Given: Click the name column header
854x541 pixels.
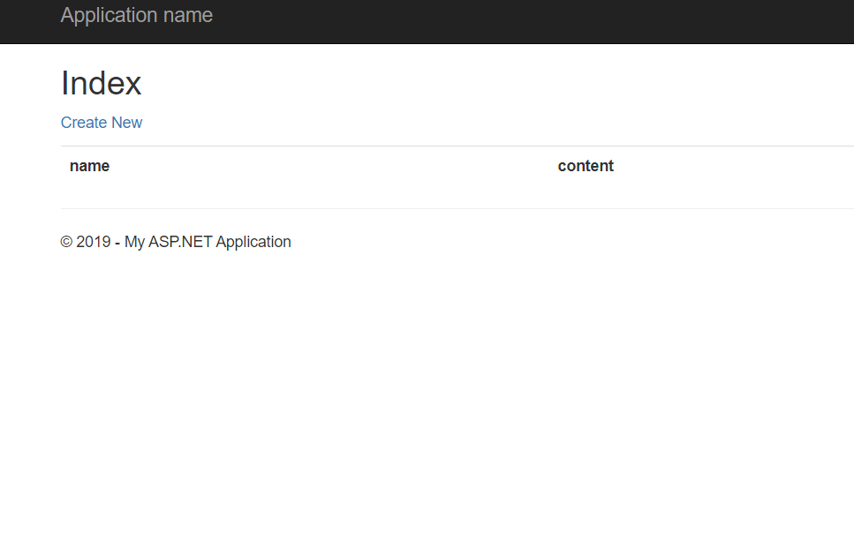Looking at the screenshot, I should click(x=89, y=166).
